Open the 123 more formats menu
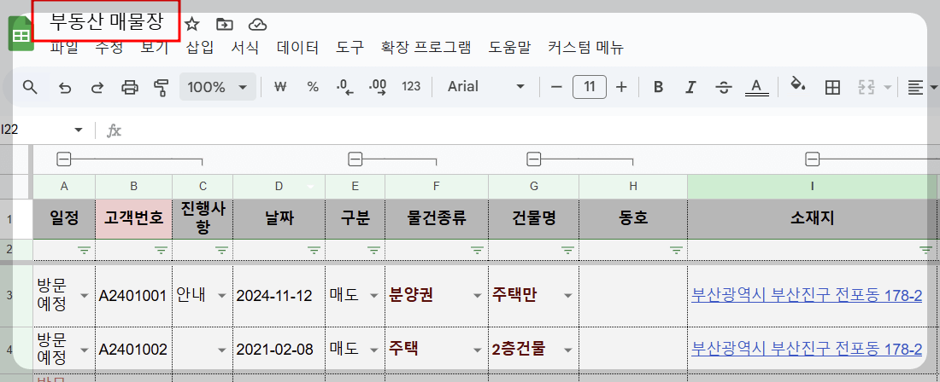The width and height of the screenshot is (940, 382). pyautogui.click(x=411, y=87)
